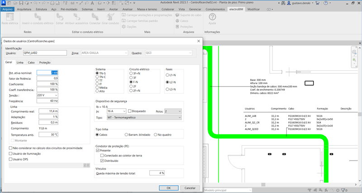Viewport: 362px width, 193px height.
Task: Click the Atribuir acessórios icon
Action: [77, 17]
